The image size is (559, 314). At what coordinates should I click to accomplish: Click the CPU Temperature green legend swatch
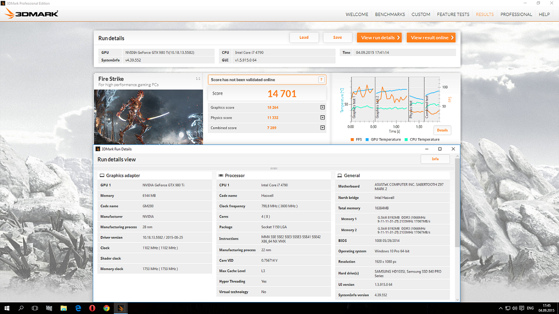pos(406,139)
